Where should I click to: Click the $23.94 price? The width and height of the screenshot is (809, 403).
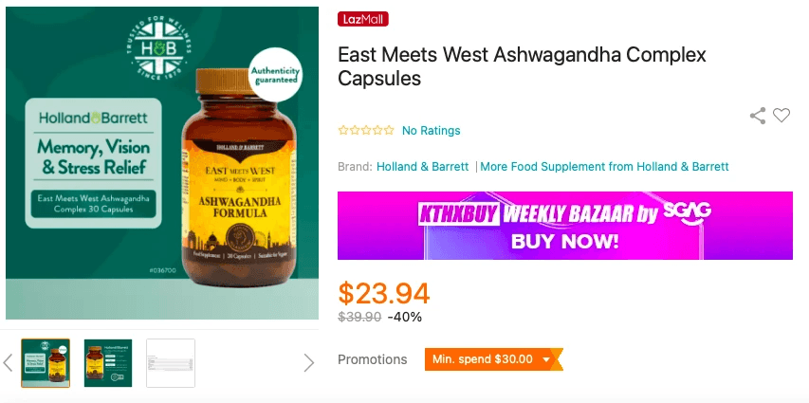384,294
